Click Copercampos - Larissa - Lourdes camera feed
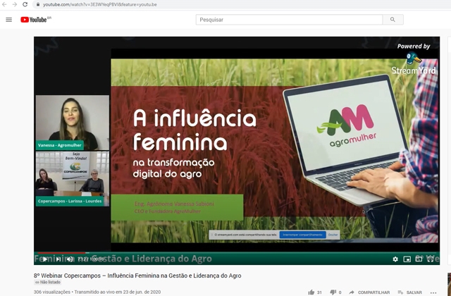Screen dimensions: 451x296 tap(73, 178)
